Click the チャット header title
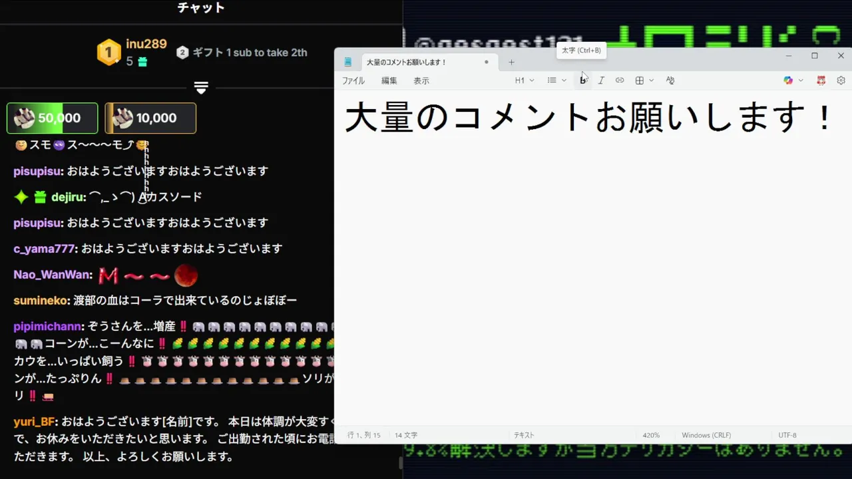Image resolution: width=852 pixels, height=479 pixels. coord(201,8)
